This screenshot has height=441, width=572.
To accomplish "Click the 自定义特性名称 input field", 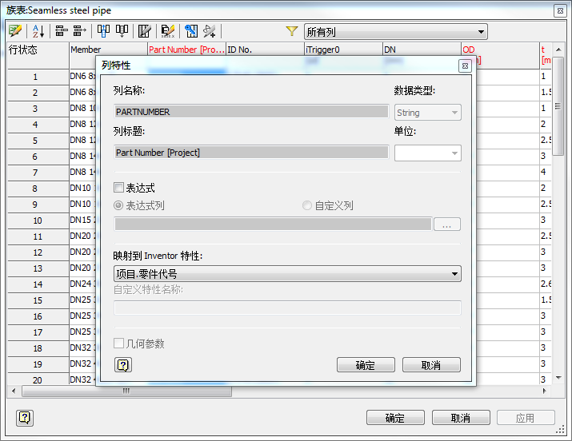I will pyautogui.click(x=287, y=308).
